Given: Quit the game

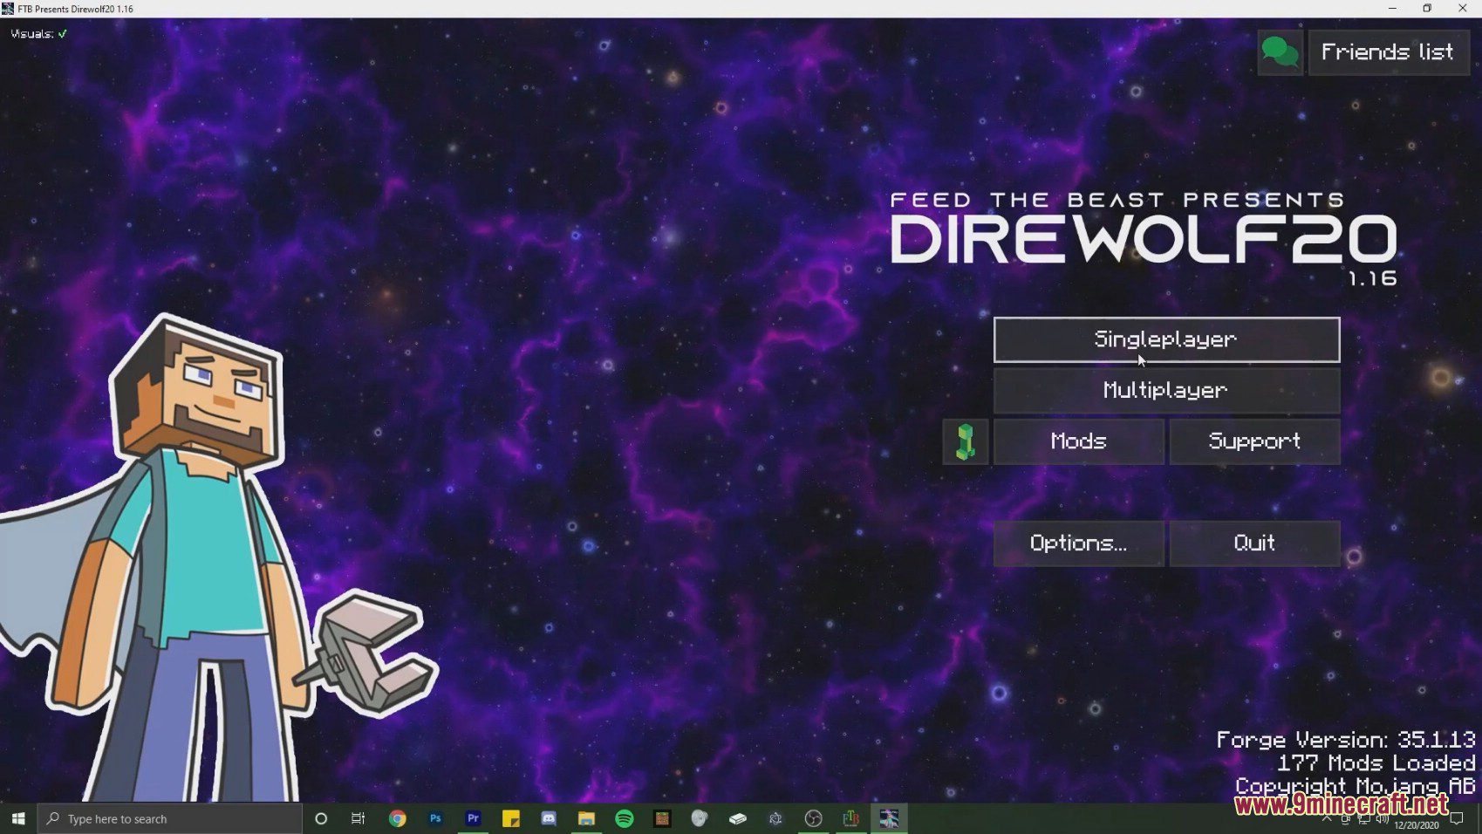Looking at the screenshot, I should (1254, 543).
